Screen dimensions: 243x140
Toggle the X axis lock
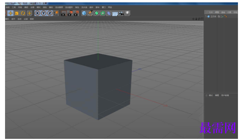pyautogui.click(x=37, y=13)
